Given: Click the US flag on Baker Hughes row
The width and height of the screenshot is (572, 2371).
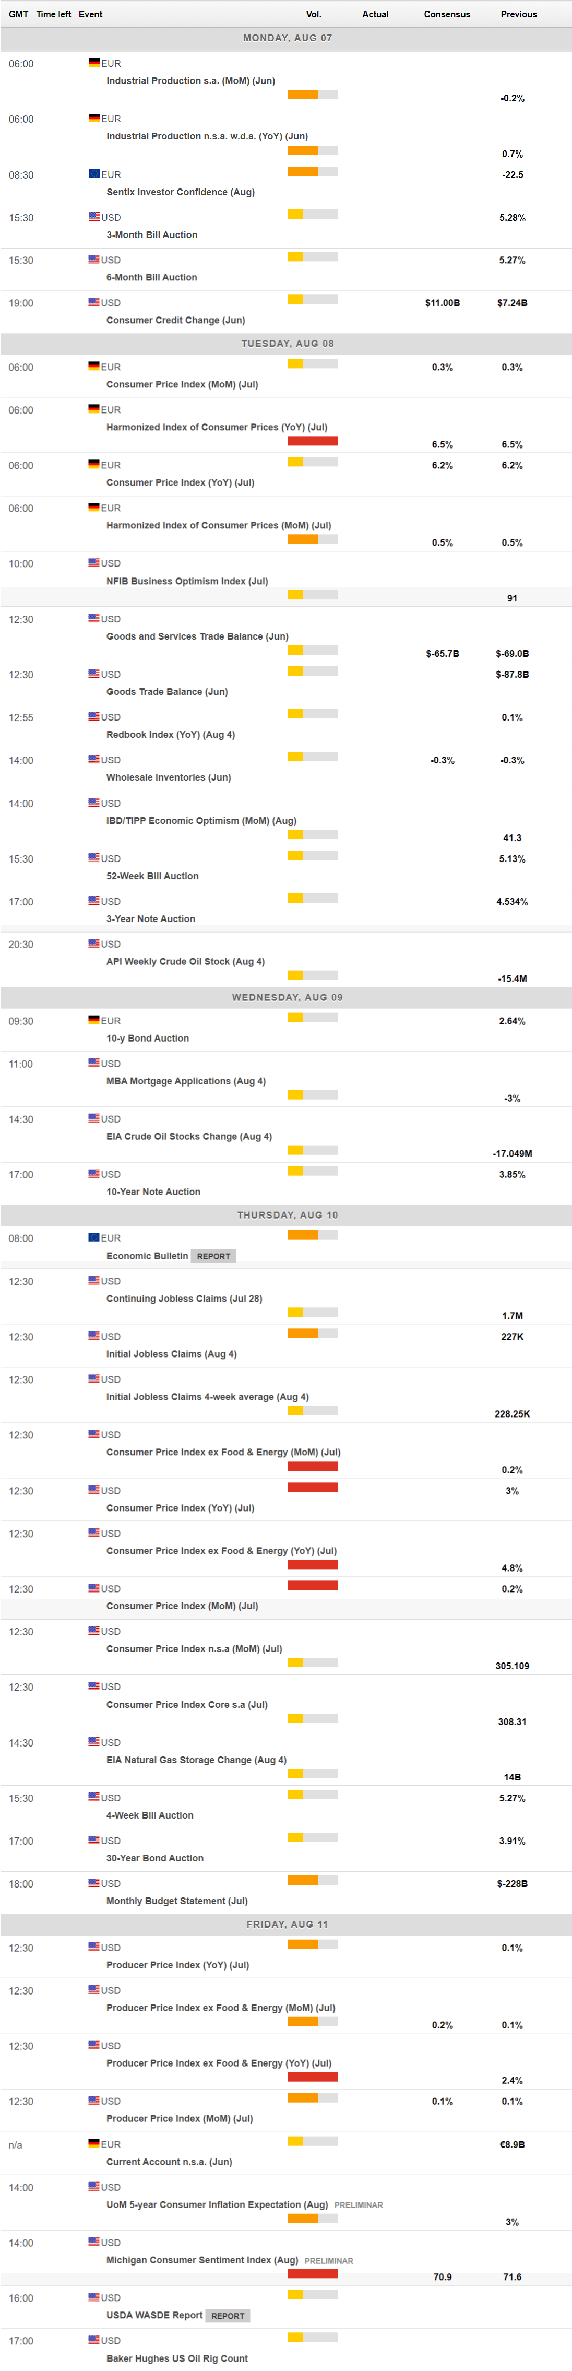Looking at the screenshot, I should coord(94,2339).
